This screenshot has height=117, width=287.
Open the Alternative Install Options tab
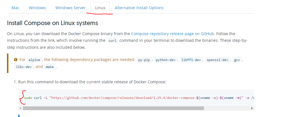pos(139,8)
